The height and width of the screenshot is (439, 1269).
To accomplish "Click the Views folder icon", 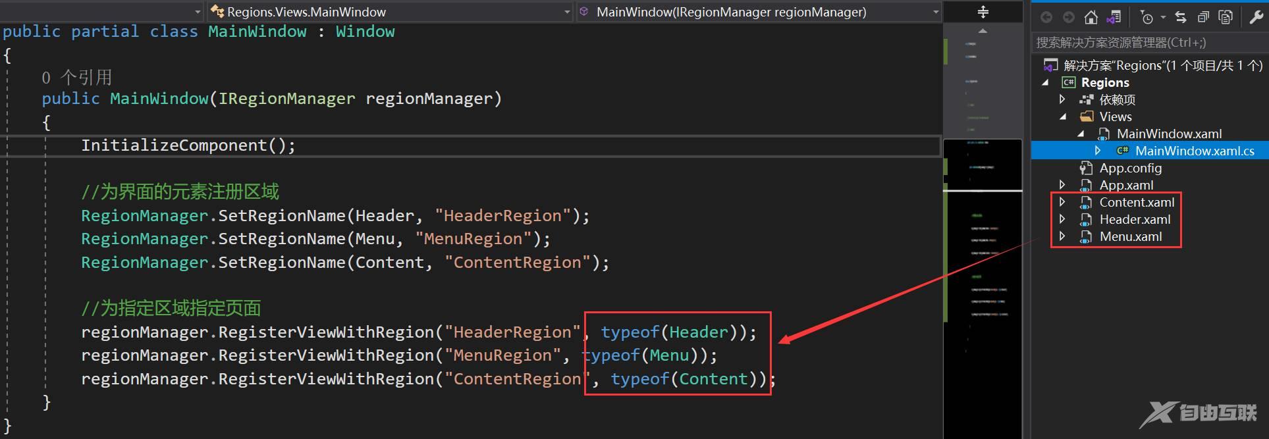I will (x=1087, y=116).
